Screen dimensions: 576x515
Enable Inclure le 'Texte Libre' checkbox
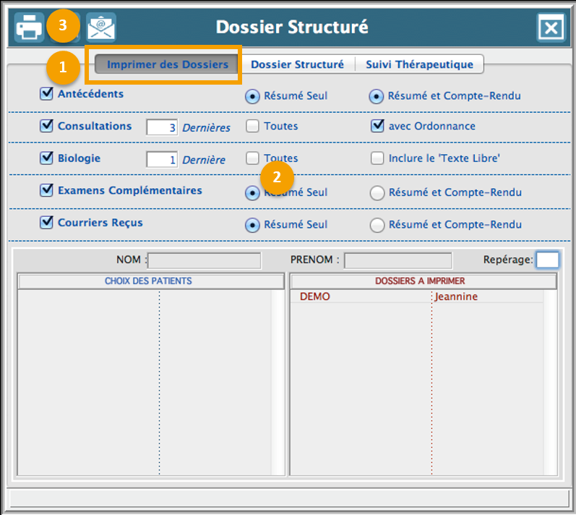[377, 158]
